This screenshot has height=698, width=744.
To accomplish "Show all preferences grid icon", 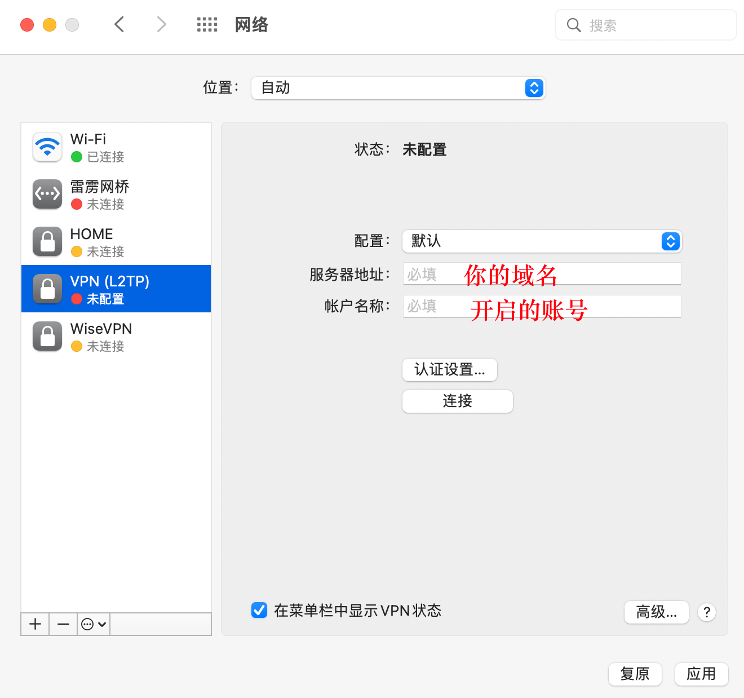I will pyautogui.click(x=207, y=25).
